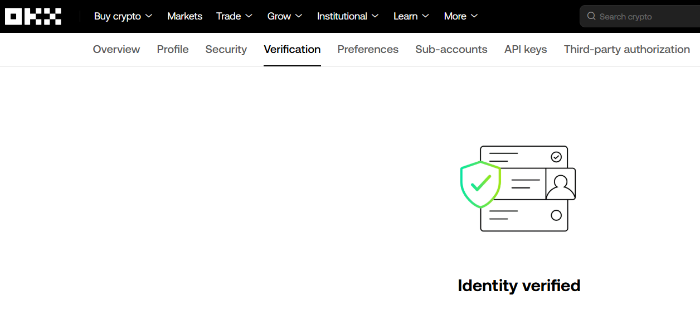Open the Trade dropdown menu

(234, 16)
